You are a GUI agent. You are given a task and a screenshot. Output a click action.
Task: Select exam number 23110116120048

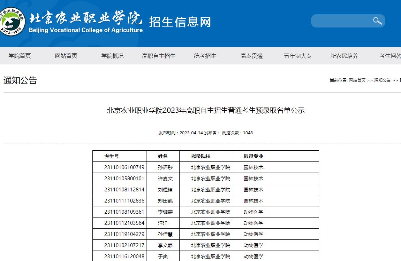click(x=124, y=256)
